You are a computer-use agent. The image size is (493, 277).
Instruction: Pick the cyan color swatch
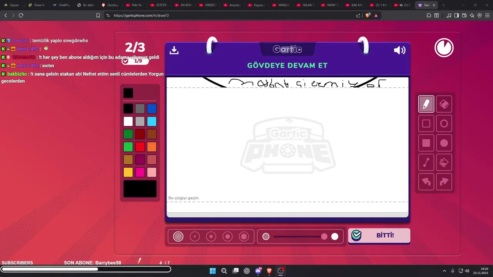[152, 122]
